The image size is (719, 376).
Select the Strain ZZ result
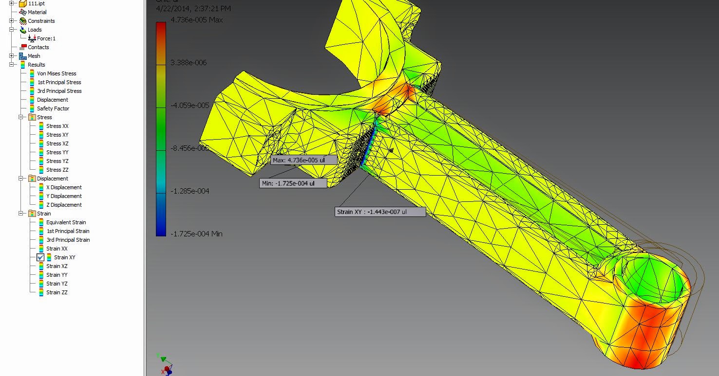[x=57, y=292]
